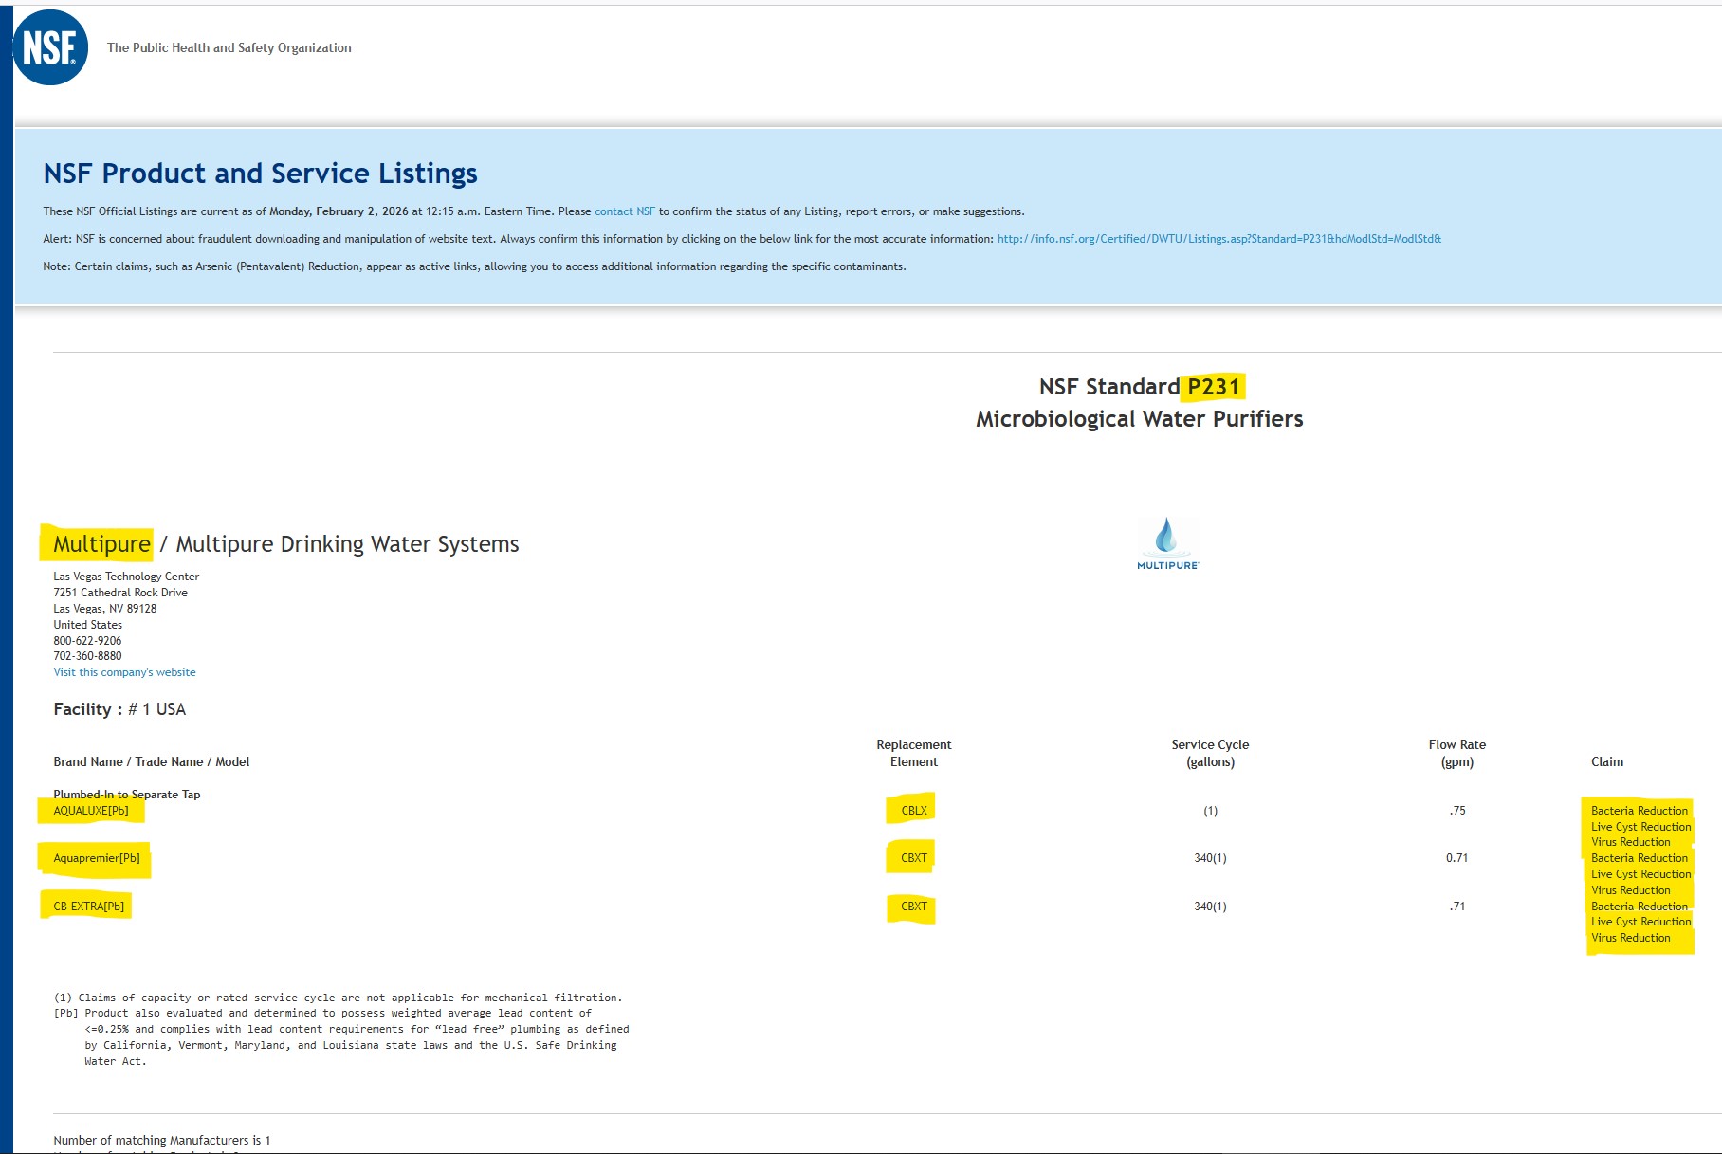Open Bacteria Reduction claim for AQUALUXE
The image size is (1722, 1154).
[x=1639, y=811]
